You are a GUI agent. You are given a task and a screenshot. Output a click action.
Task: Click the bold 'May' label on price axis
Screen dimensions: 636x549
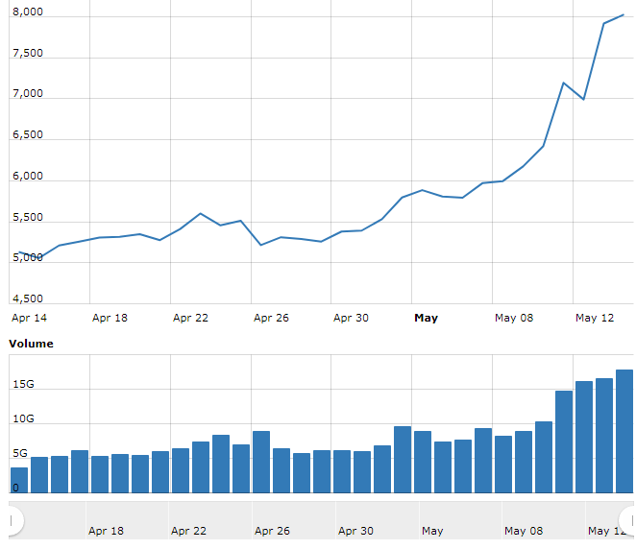point(425,318)
